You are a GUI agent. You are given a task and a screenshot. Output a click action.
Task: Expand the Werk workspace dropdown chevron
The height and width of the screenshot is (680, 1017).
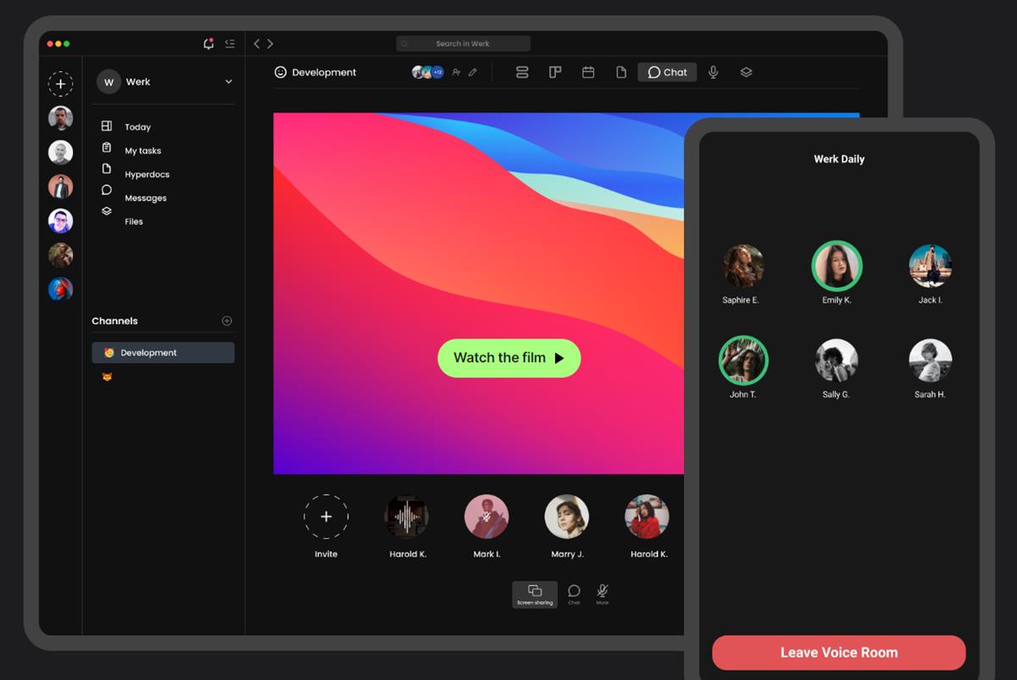tap(228, 82)
